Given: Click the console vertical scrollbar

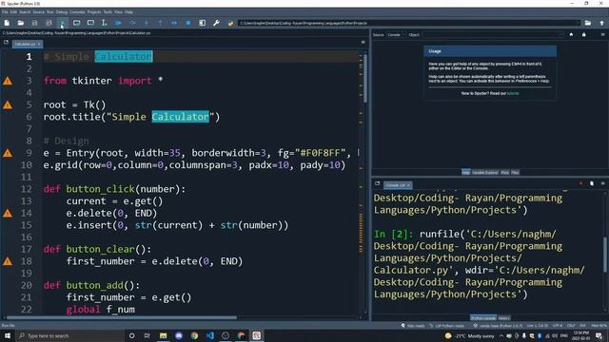Looking at the screenshot, I should 606,255.
